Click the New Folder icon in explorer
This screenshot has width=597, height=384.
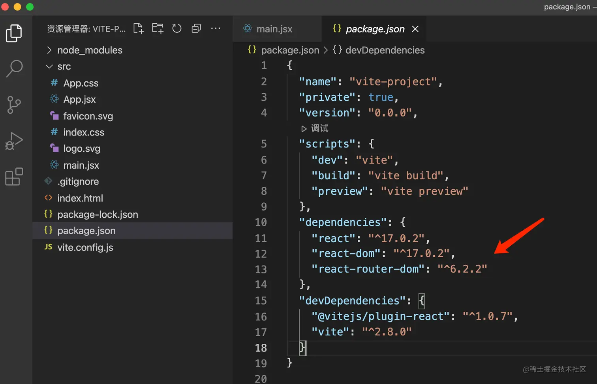tap(158, 28)
